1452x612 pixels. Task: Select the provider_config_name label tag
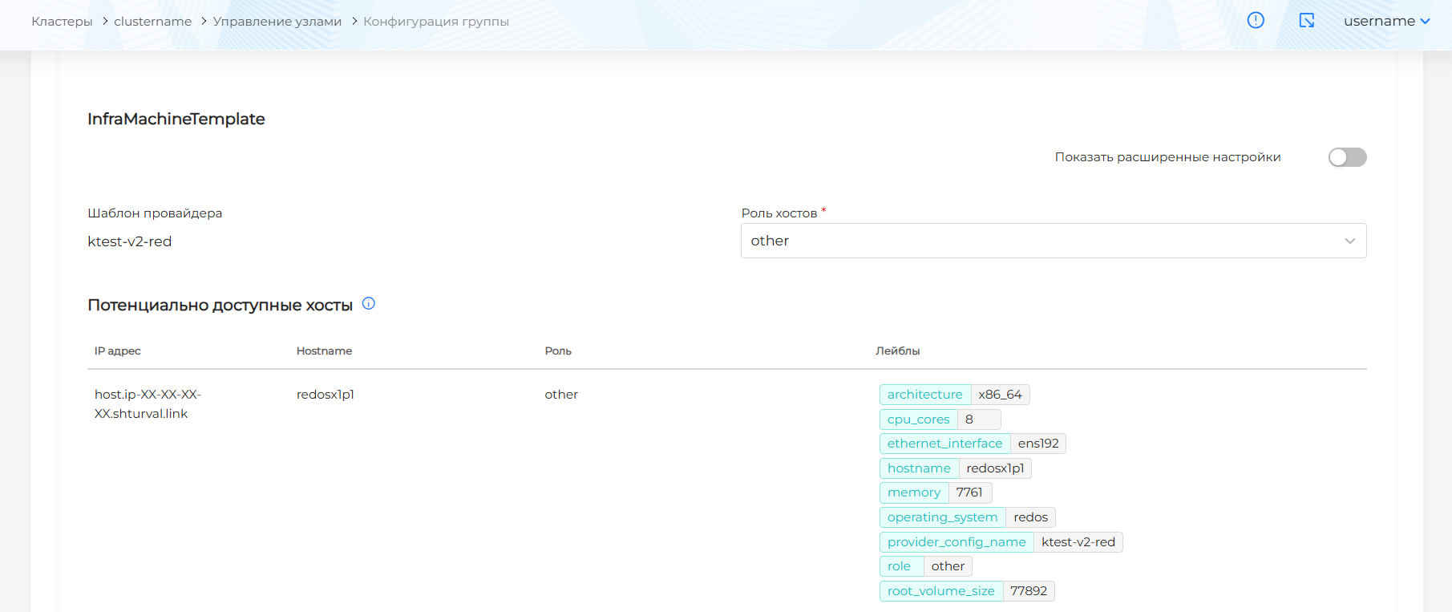tap(956, 542)
